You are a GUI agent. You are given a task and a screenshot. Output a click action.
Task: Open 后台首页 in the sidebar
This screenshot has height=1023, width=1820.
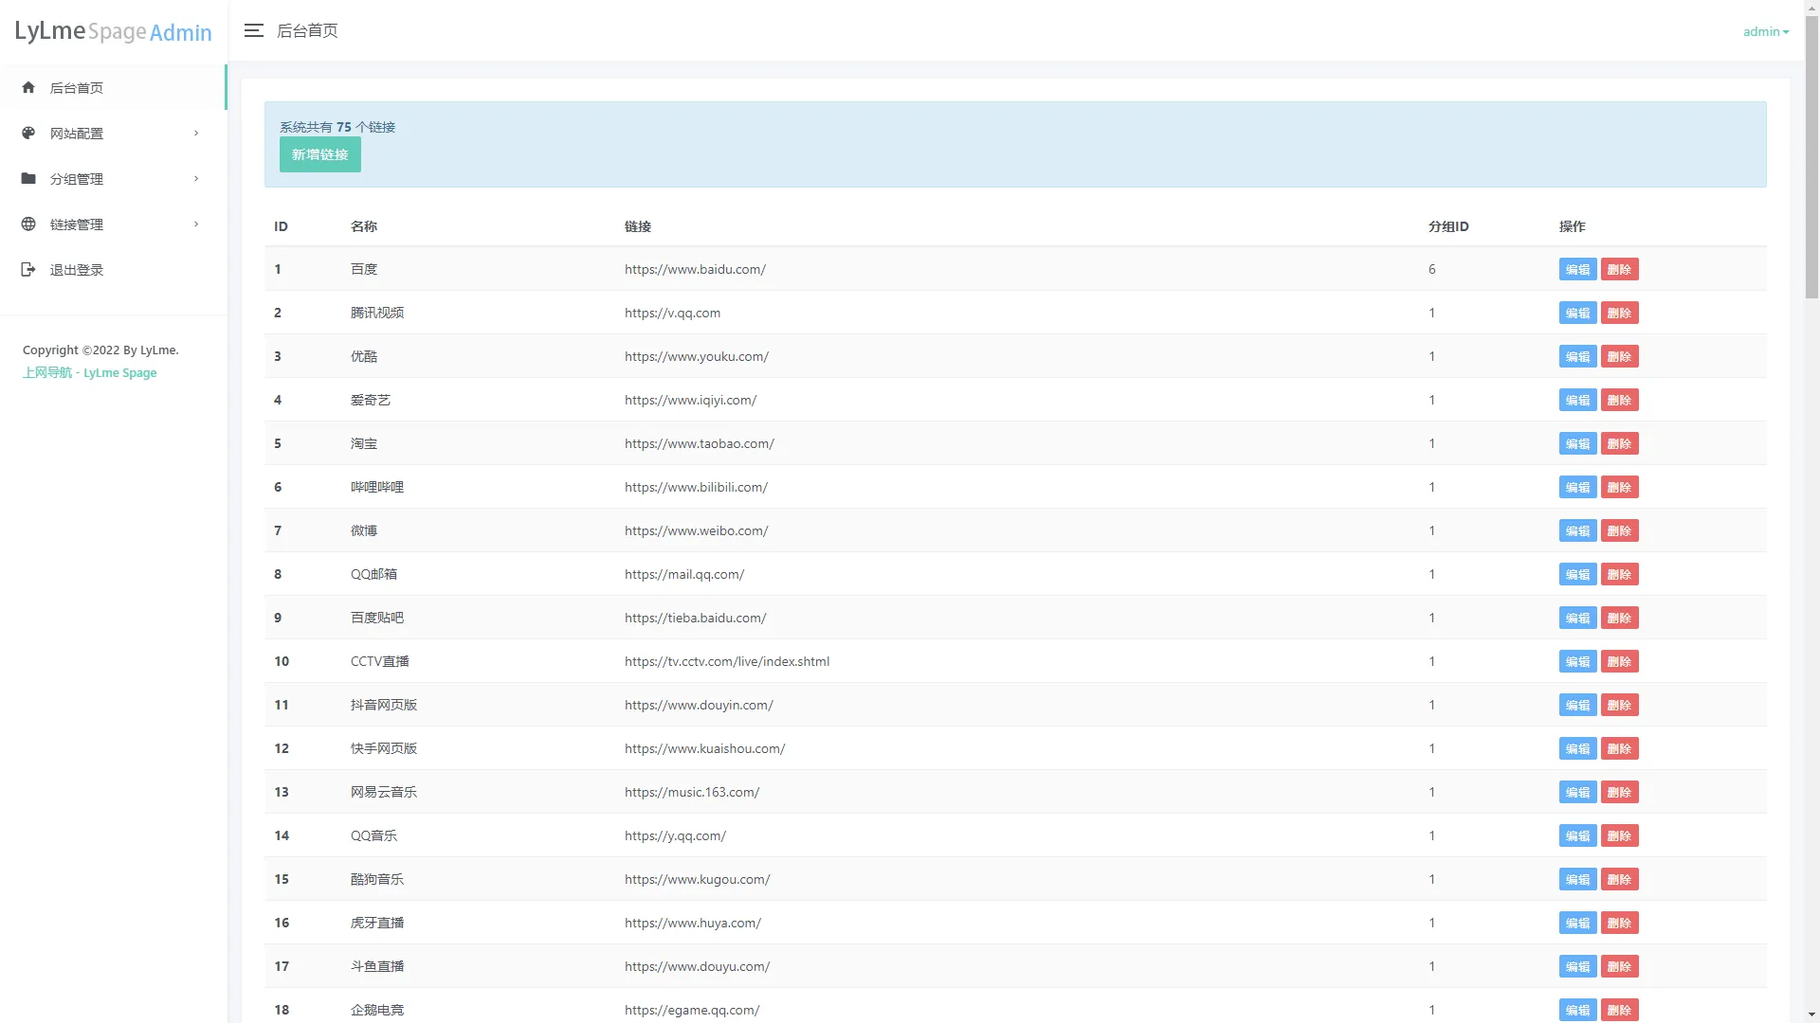pos(113,87)
